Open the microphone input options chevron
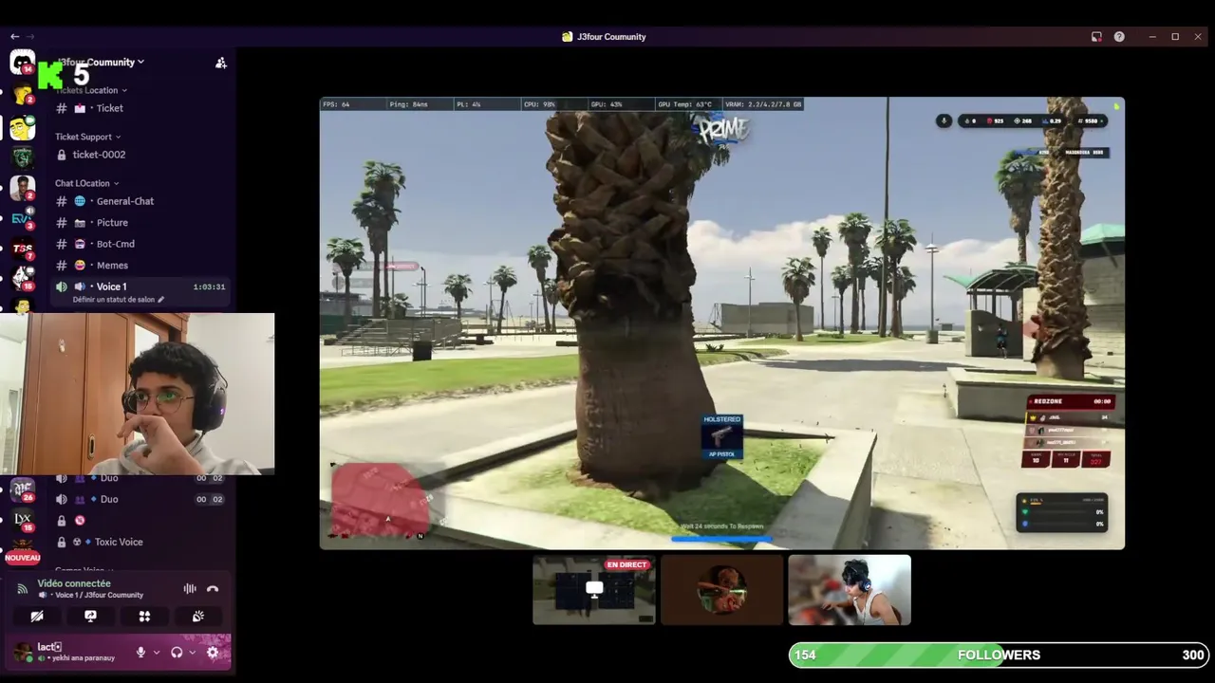Image resolution: width=1215 pixels, height=683 pixels. tap(157, 653)
